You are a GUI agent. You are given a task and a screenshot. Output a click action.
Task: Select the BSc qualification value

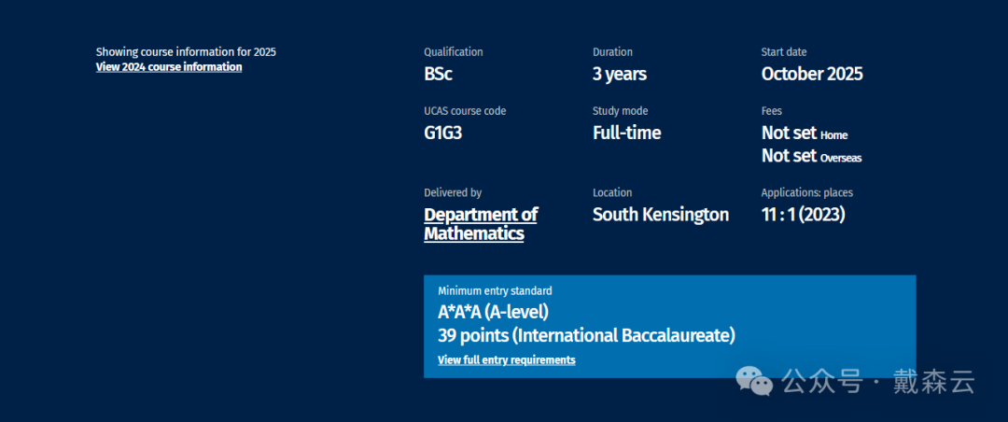(439, 75)
